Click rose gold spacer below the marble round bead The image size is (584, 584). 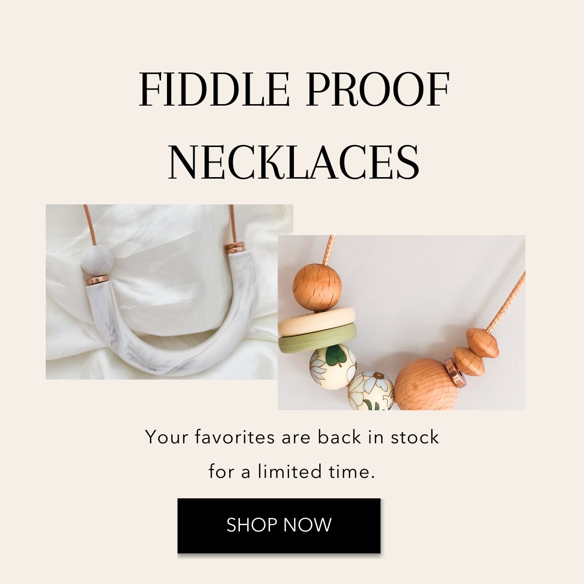[97, 280]
